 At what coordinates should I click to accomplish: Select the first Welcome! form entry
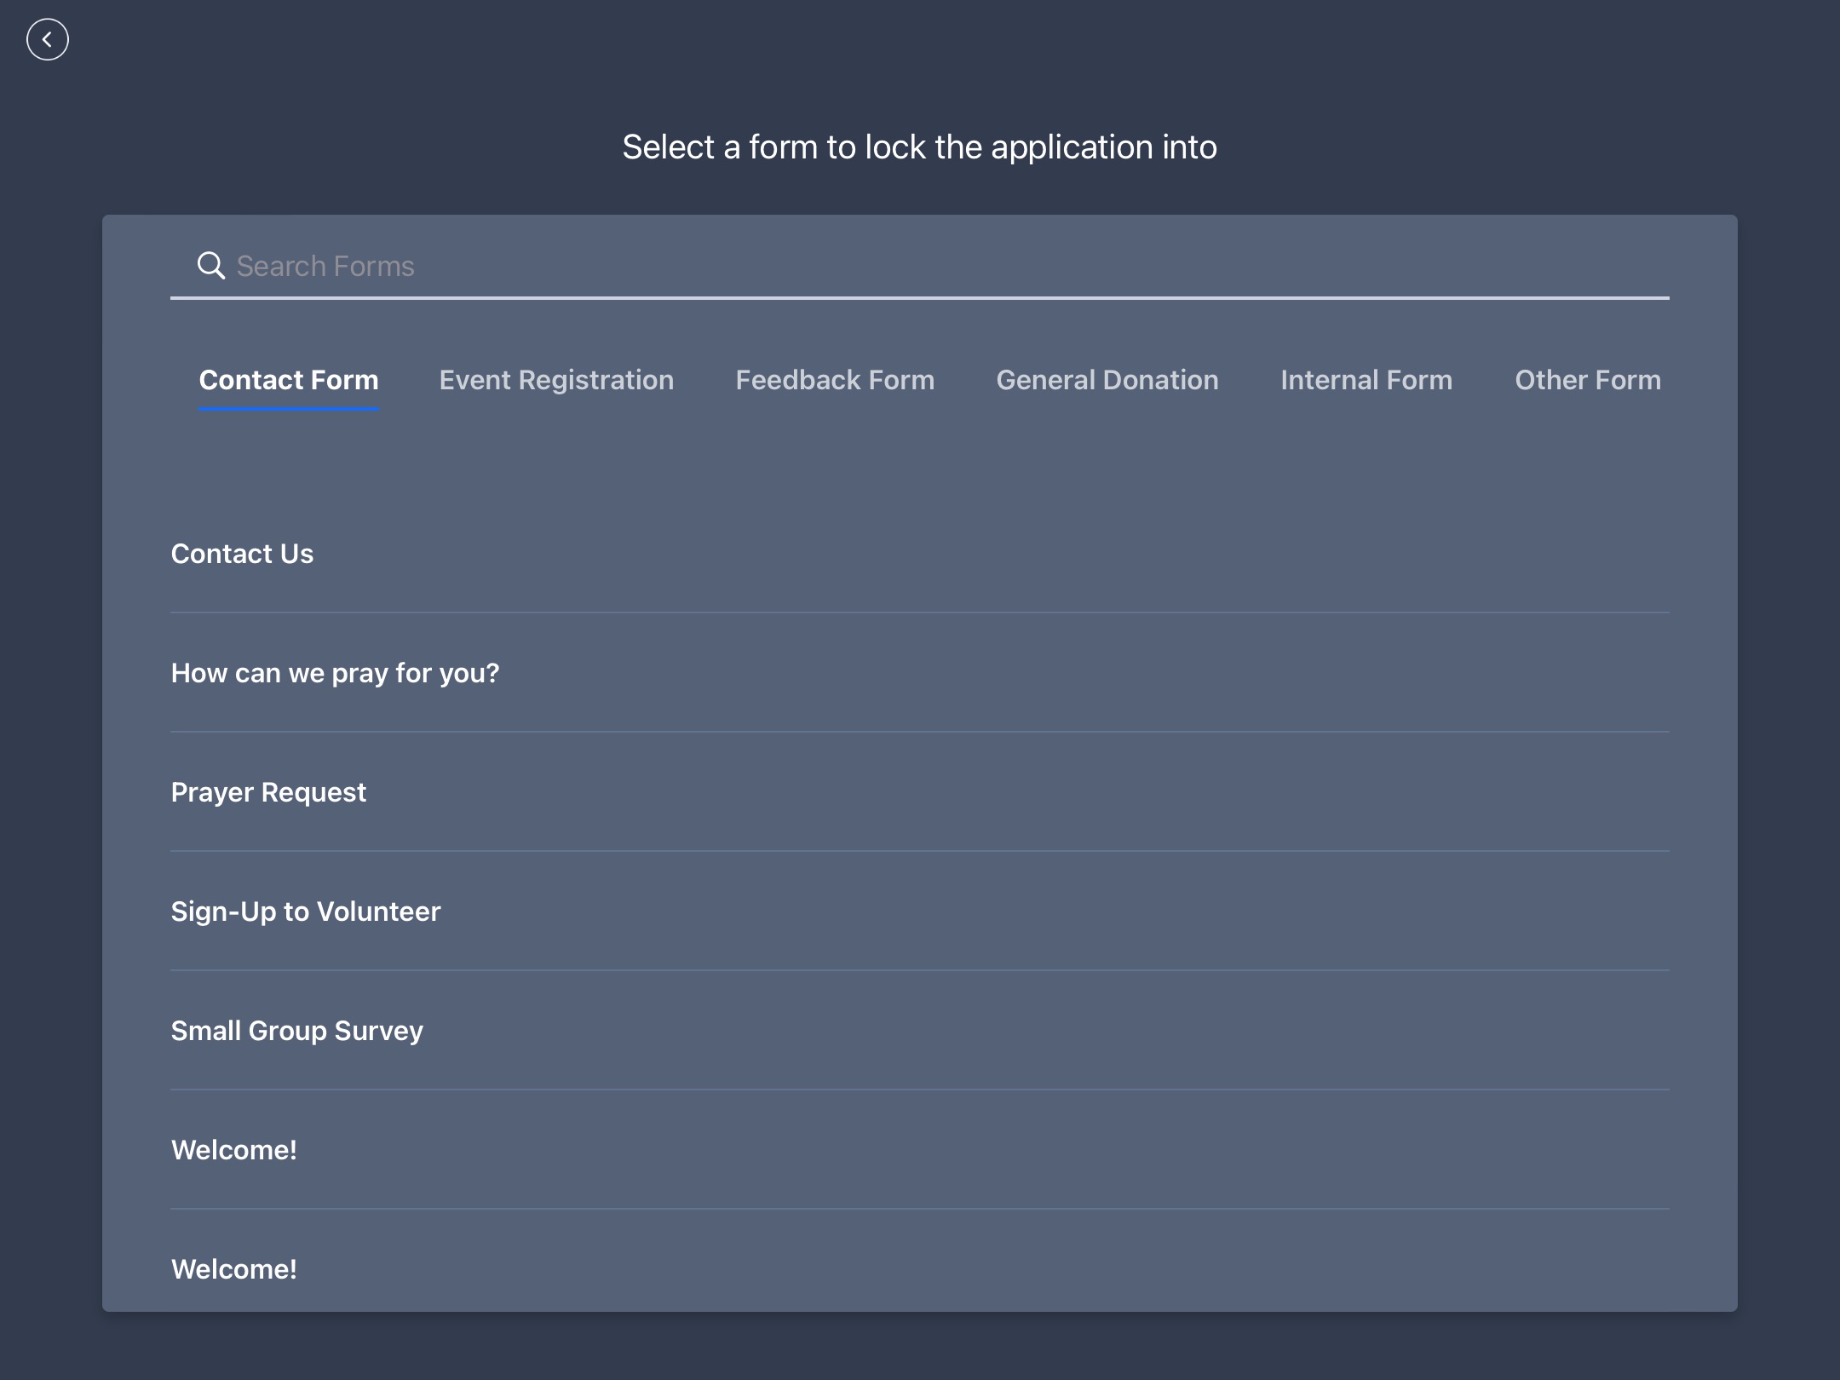(234, 1150)
